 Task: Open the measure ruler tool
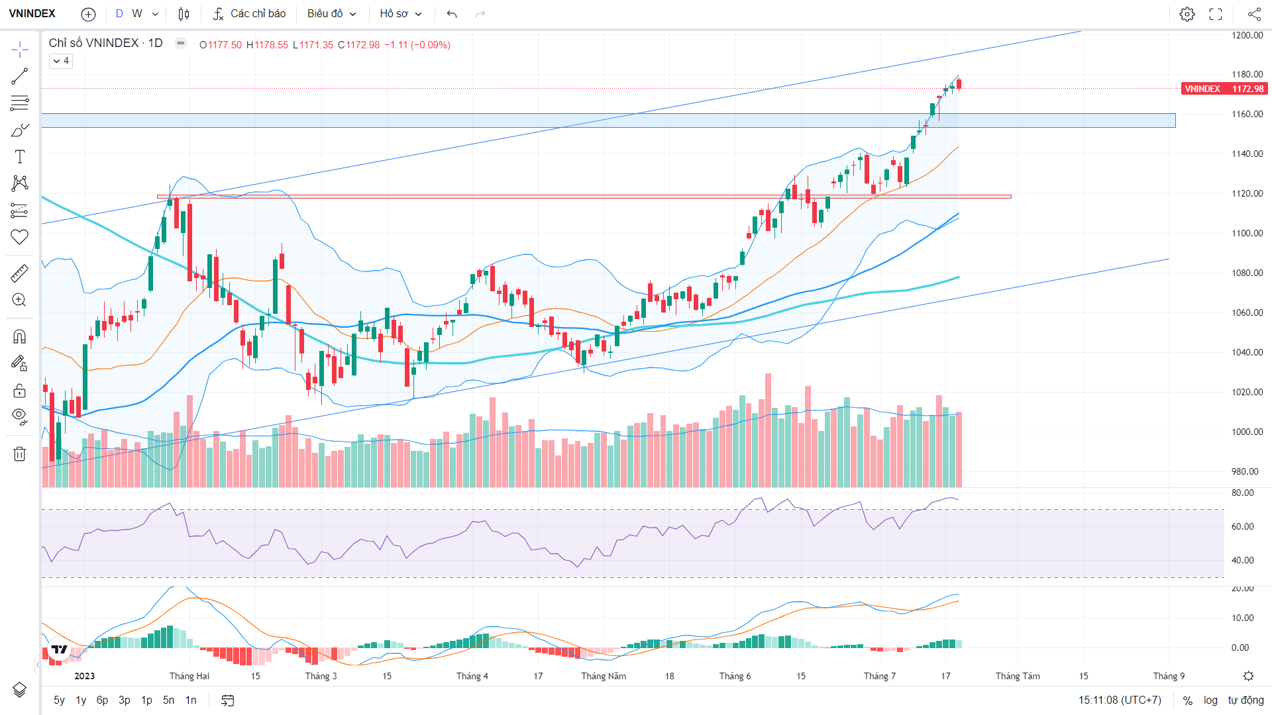point(19,273)
